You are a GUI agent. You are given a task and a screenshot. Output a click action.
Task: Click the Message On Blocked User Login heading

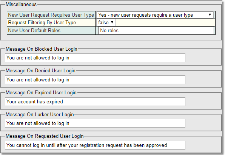tap(42, 49)
